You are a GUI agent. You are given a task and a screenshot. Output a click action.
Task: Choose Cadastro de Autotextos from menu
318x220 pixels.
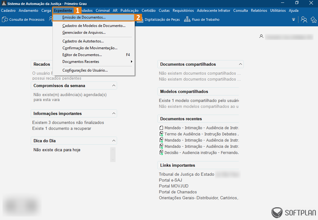coord(83,41)
